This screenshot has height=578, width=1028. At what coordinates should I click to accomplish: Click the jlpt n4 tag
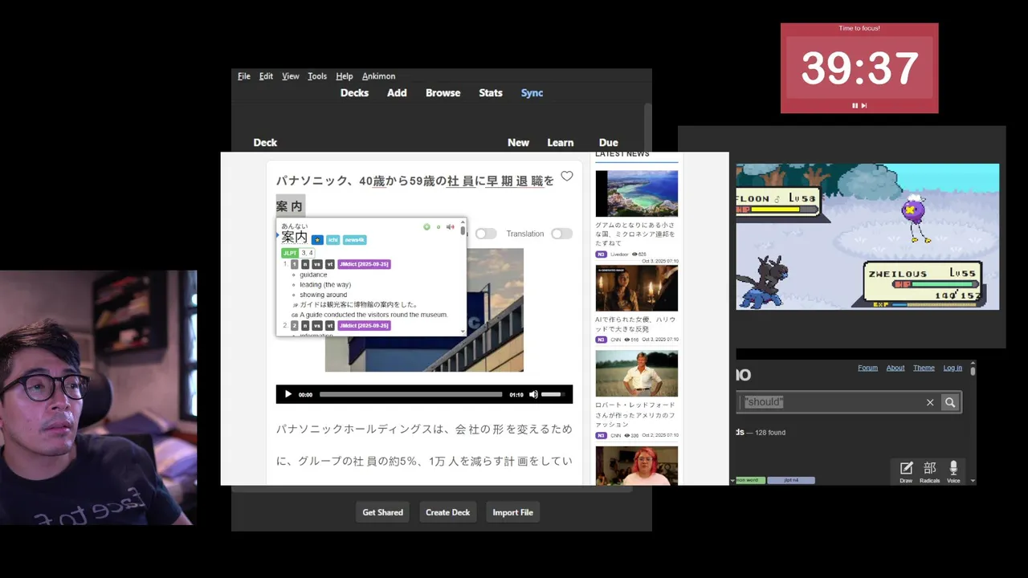[x=791, y=480]
